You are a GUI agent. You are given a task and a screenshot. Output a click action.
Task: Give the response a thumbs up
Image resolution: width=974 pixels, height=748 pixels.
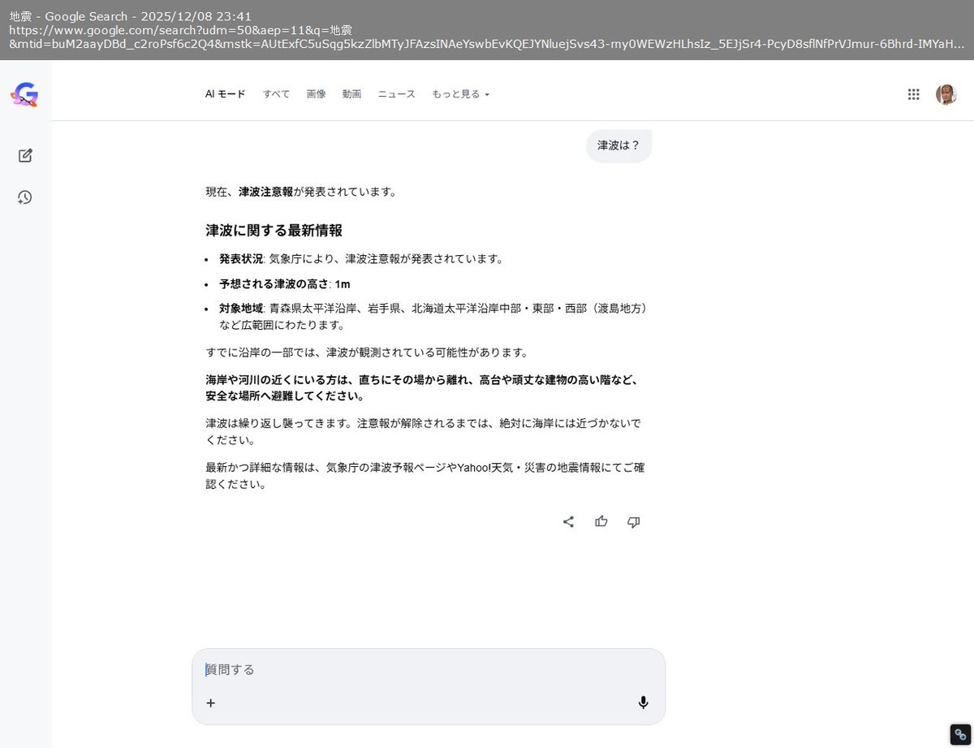601,522
